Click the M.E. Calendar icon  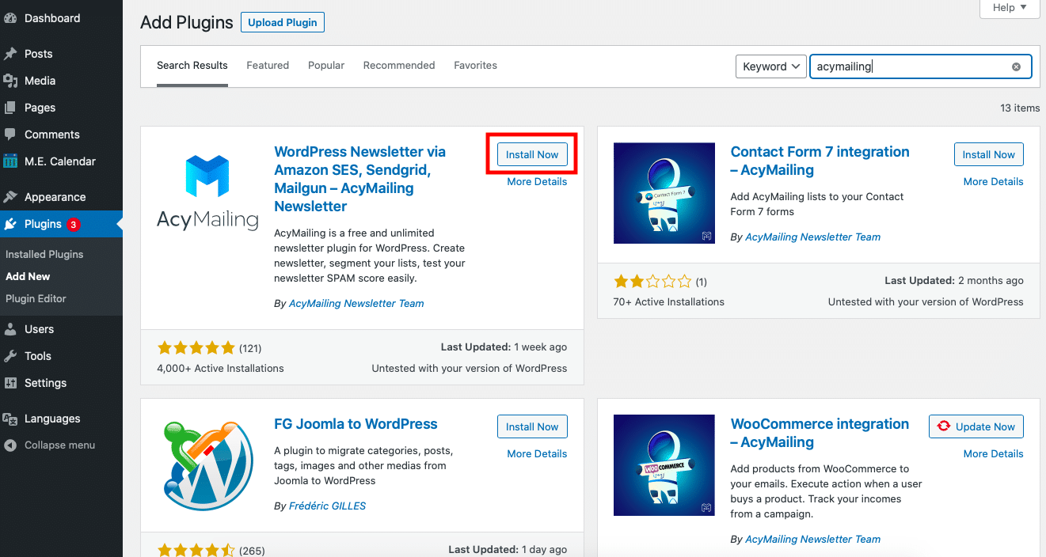tap(10, 161)
